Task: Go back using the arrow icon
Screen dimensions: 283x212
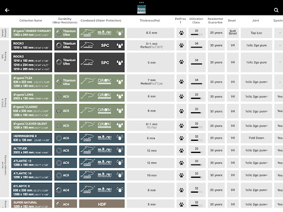Action: pyautogui.click(x=7, y=10)
